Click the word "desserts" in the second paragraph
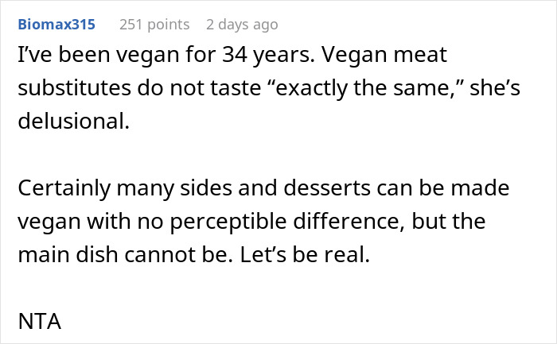The image size is (557, 344). tap(327, 188)
